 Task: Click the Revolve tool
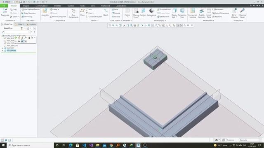click(x=116, y=17)
